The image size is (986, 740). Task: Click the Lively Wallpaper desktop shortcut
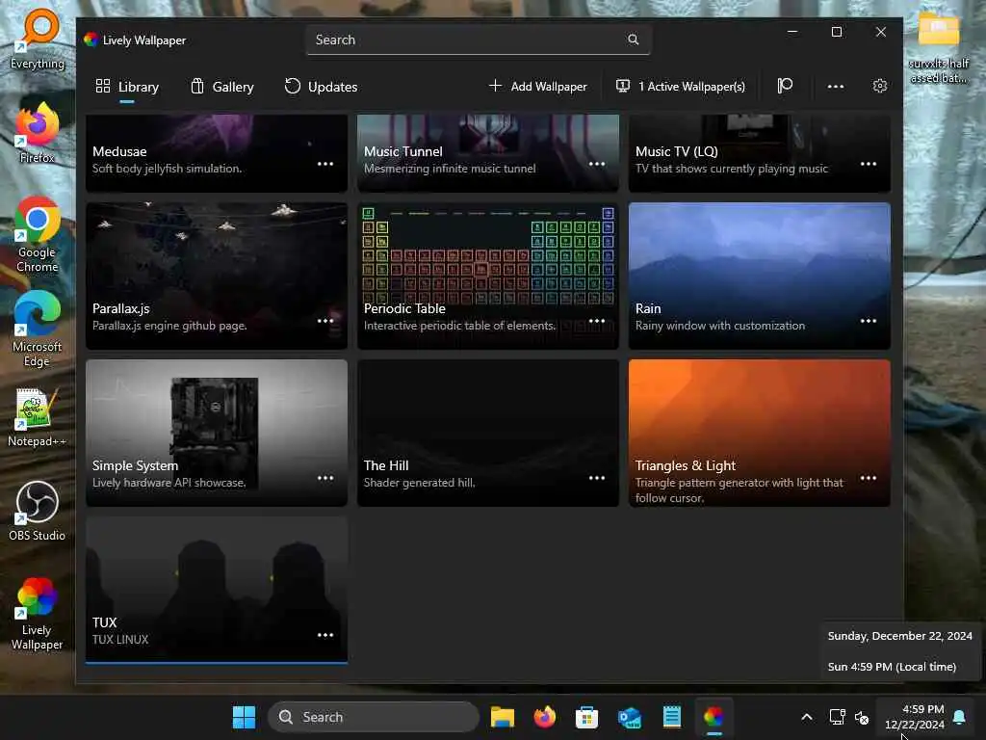(x=38, y=613)
